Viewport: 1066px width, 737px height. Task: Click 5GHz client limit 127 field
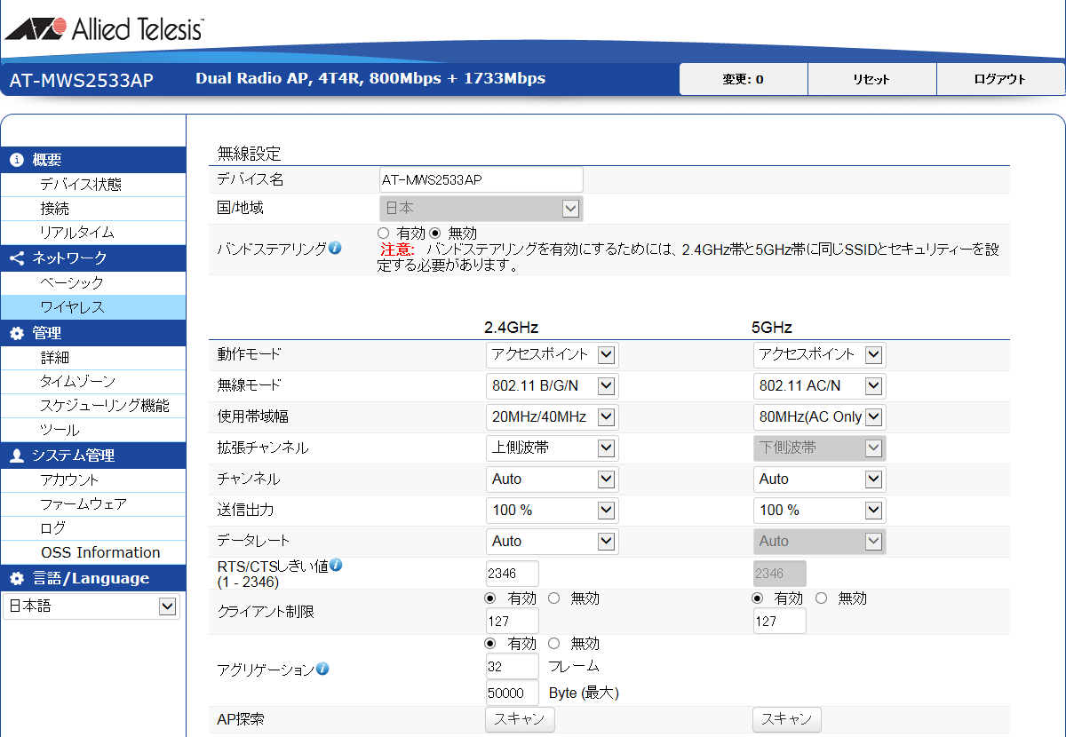tap(780, 622)
